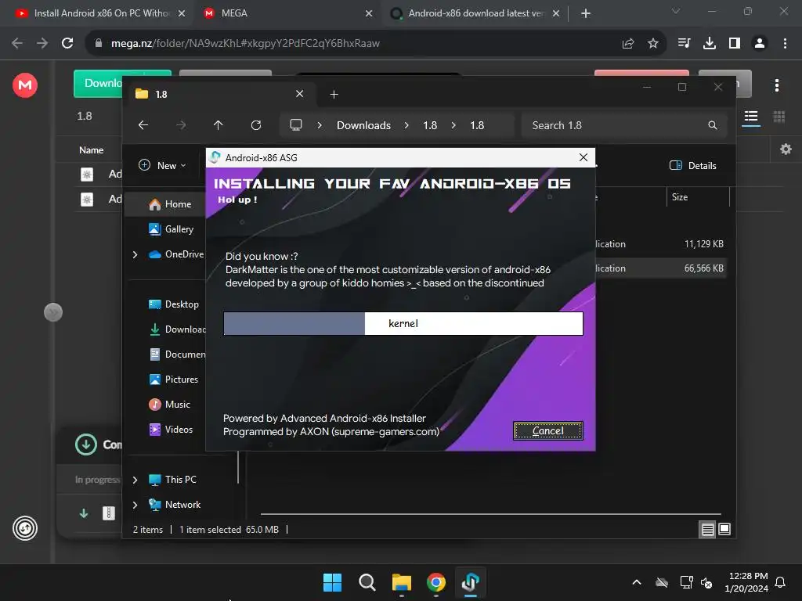The width and height of the screenshot is (802, 601).
Task: Click the MEGA logo
Action: [24, 85]
